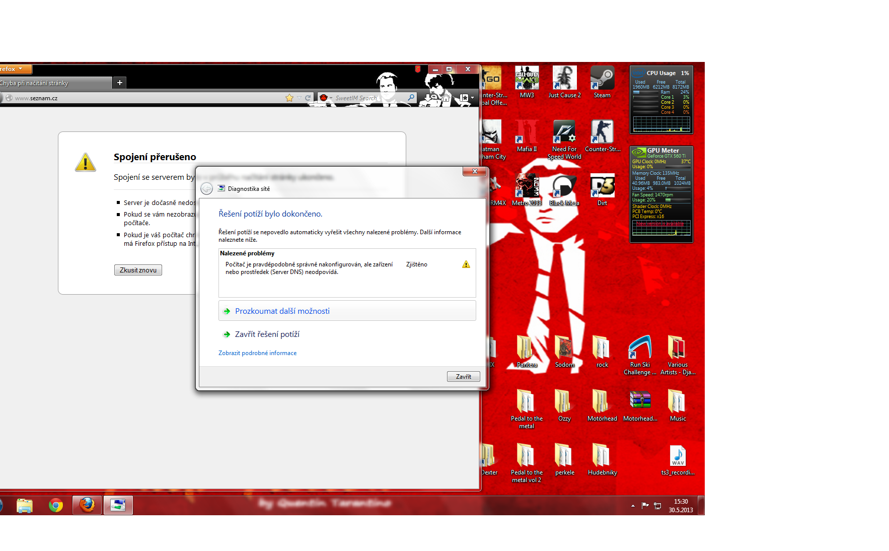Open the Firefox downloads arrow icon
Screen dimensions: 889x551
tap(428, 98)
